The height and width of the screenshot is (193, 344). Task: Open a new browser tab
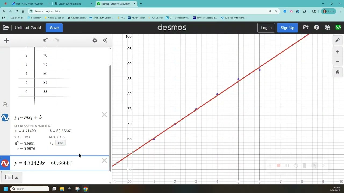[141, 4]
